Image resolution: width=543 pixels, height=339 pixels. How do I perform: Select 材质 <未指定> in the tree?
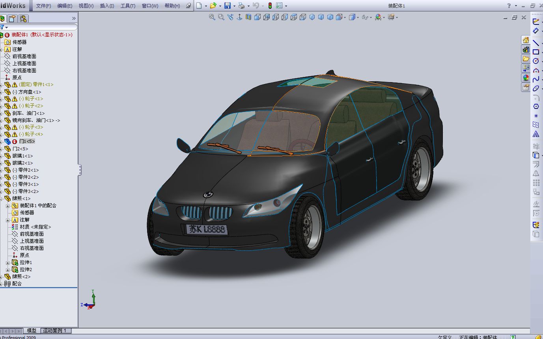(x=35, y=227)
